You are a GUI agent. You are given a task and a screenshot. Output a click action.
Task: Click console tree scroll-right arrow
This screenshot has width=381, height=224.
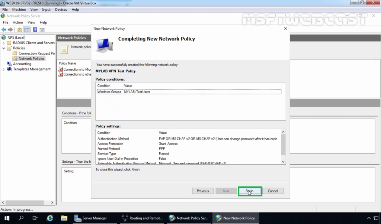[52, 202]
